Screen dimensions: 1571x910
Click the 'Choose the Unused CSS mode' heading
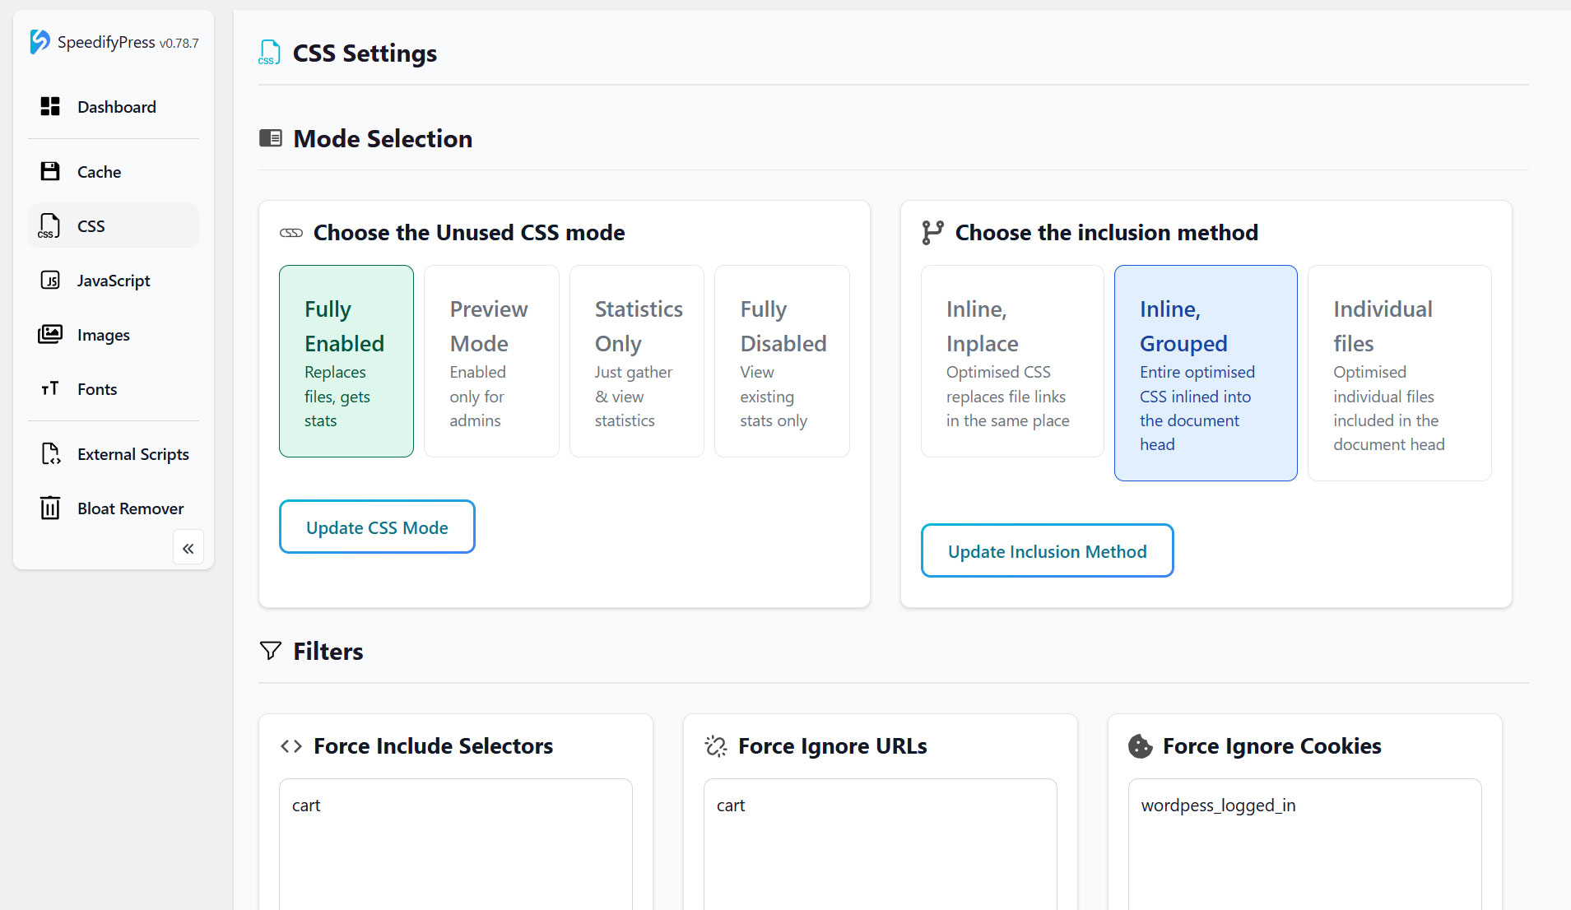469,233
